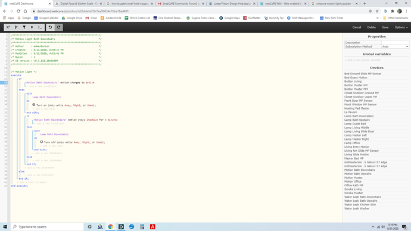This screenshot has width=411, height=231.
Task: Click Delete to remove the piston
Action: (371, 27)
